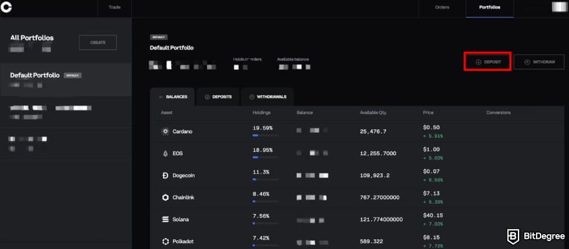Click EOS quantity 12,255.7000
Viewport: 569px width, 249px height.
pyautogui.click(x=378, y=153)
